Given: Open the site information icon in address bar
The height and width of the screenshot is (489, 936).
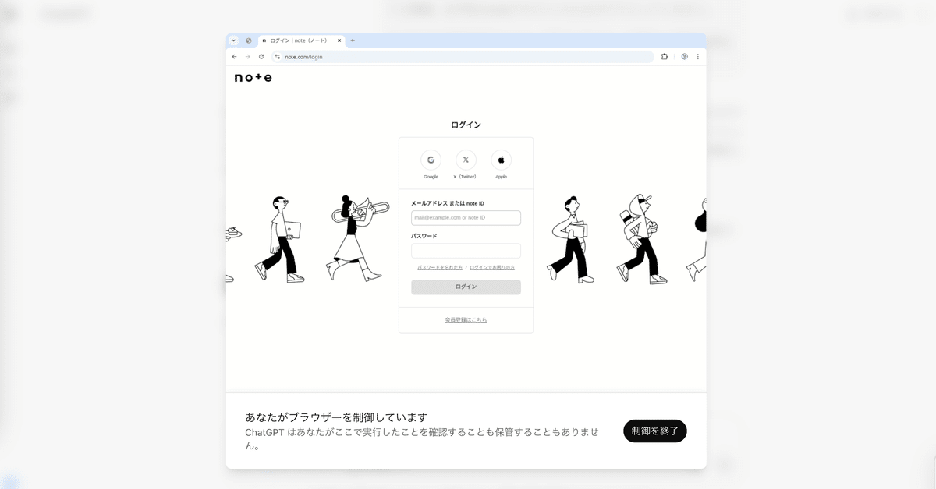Looking at the screenshot, I should point(277,57).
